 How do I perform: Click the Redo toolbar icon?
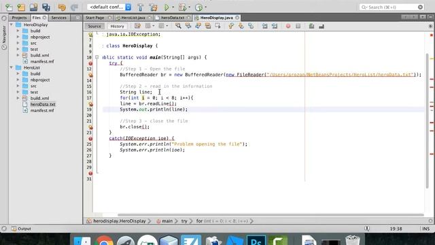(x=74, y=7)
